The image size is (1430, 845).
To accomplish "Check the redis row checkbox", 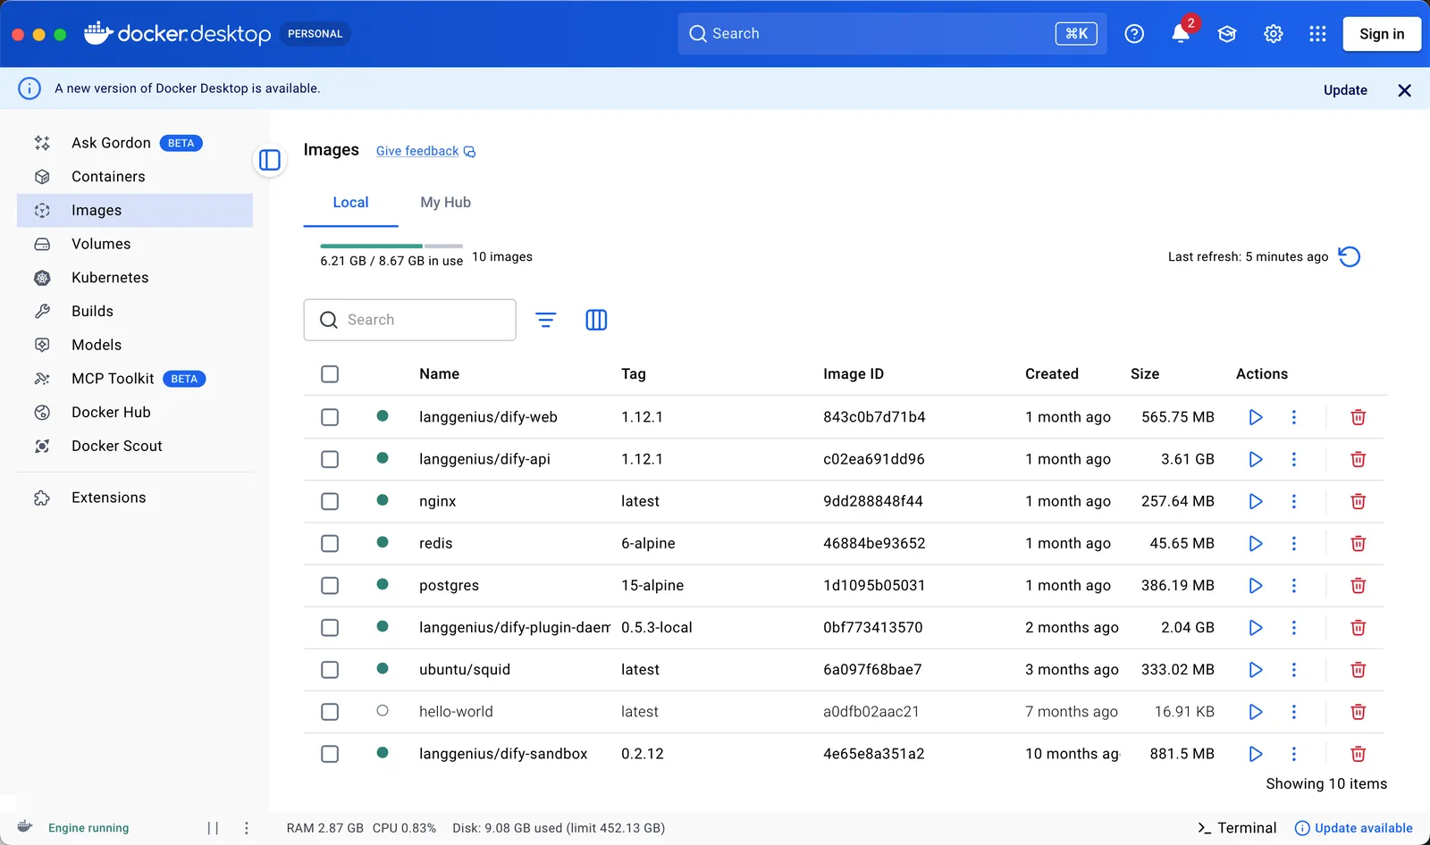I will tap(330, 543).
